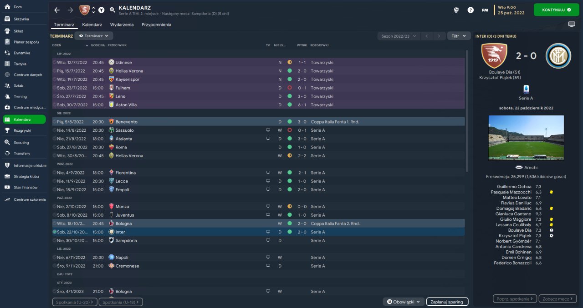The image size is (583, 308).
Task: Open the Dom sidebar icon
Action: pos(7,7)
